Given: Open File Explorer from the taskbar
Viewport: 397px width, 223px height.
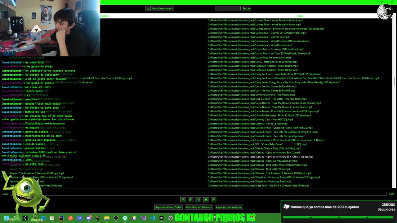Looking at the screenshot, I should tap(107, 218).
